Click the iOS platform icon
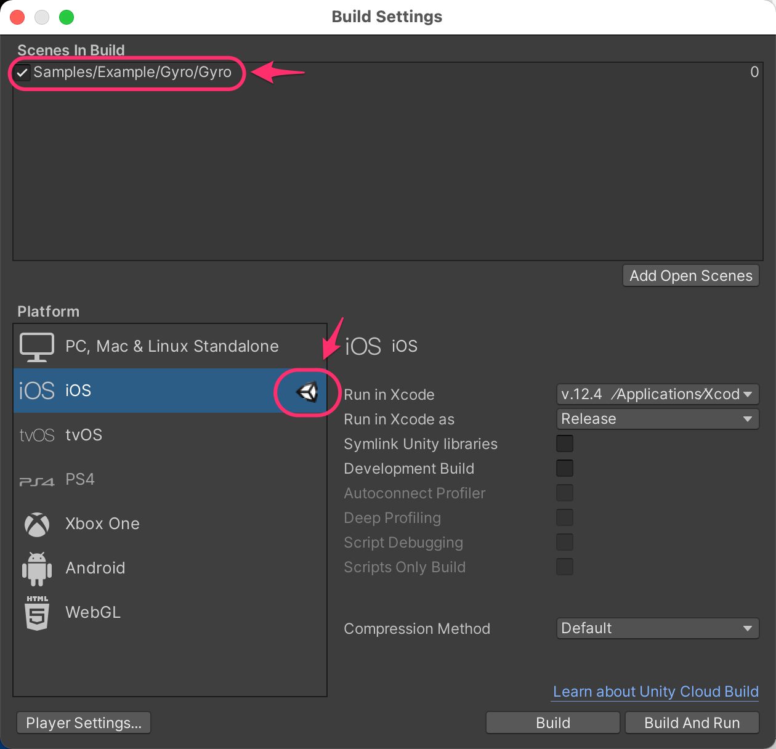Image resolution: width=776 pixels, height=749 pixels. tap(37, 391)
